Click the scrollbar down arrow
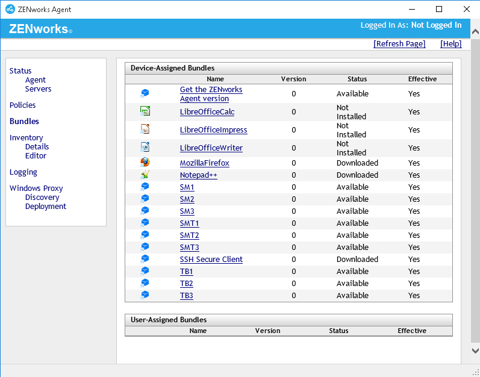 point(475,351)
